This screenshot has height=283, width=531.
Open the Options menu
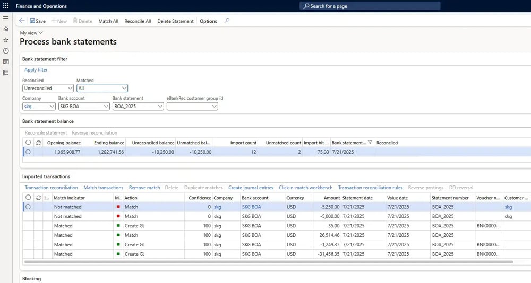coord(208,21)
